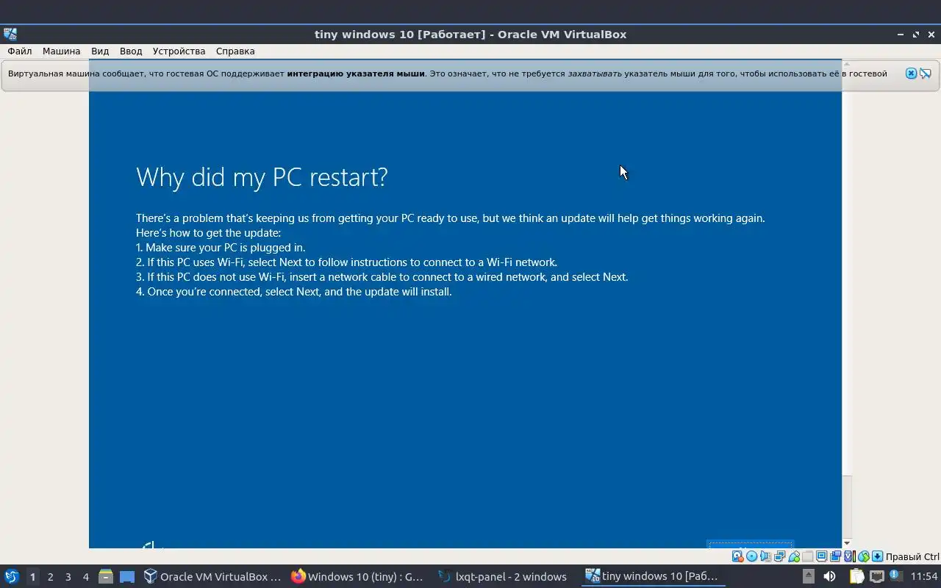Click the shared folders status icon
The width and height of the screenshot is (941, 588).
tap(807, 556)
